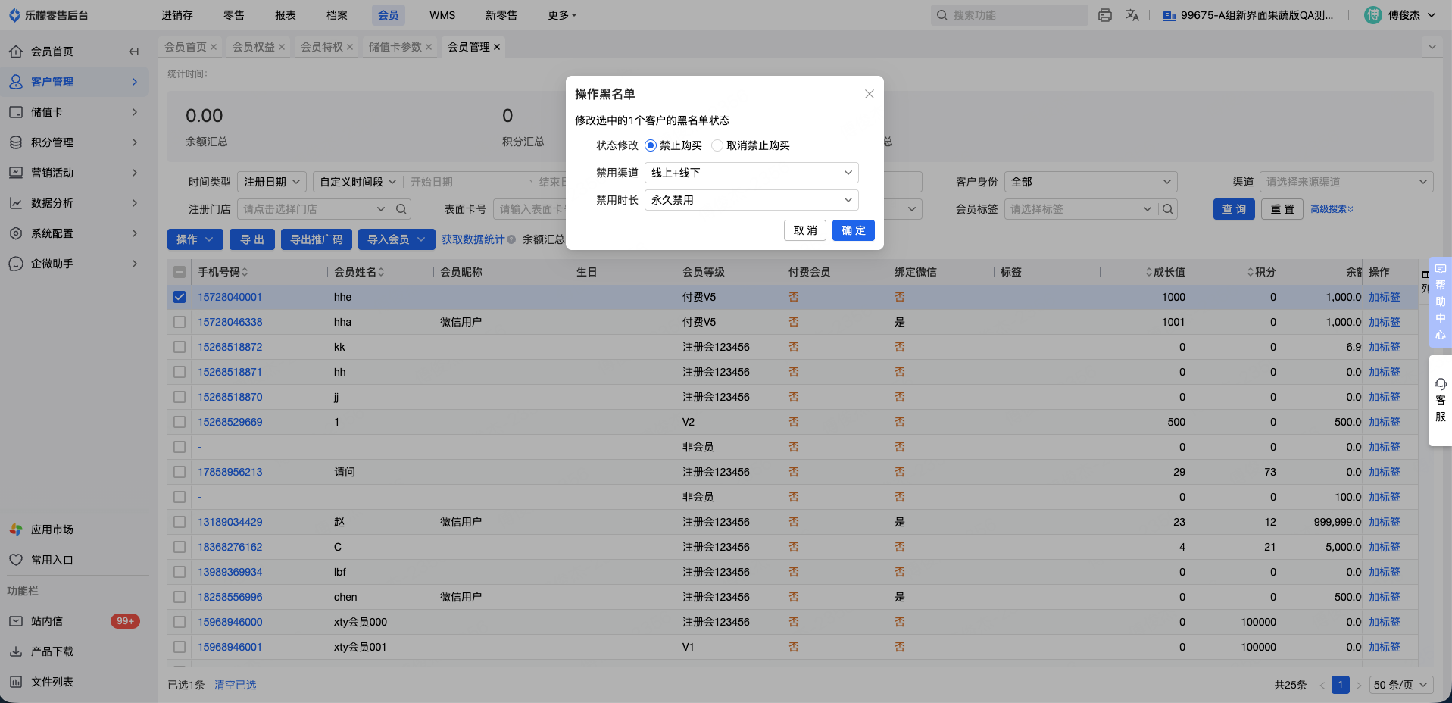Open 零售 top menu
This screenshot has width=1452, height=703.
point(234,15)
